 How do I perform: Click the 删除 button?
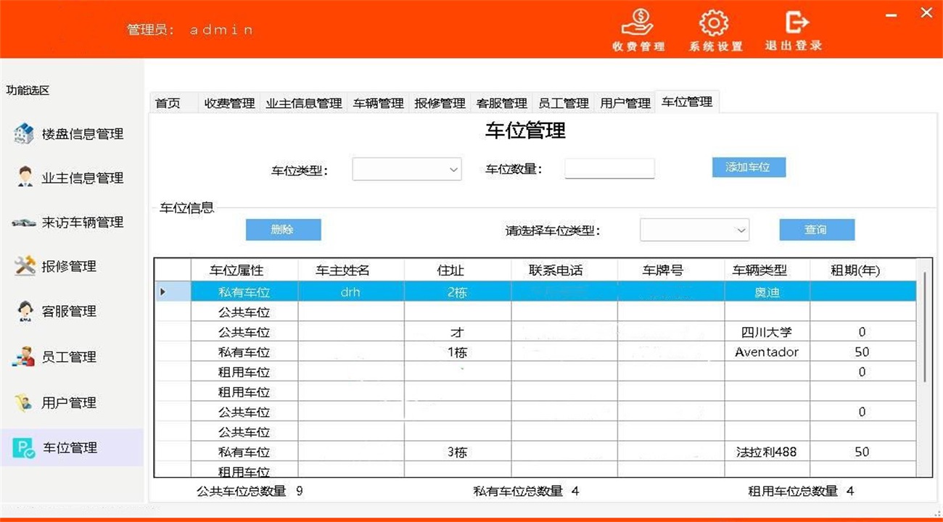click(283, 229)
